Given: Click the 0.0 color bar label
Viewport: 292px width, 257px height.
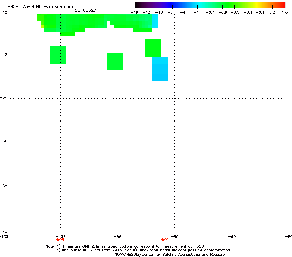Looking at the screenshot, I should tap(272, 13).
